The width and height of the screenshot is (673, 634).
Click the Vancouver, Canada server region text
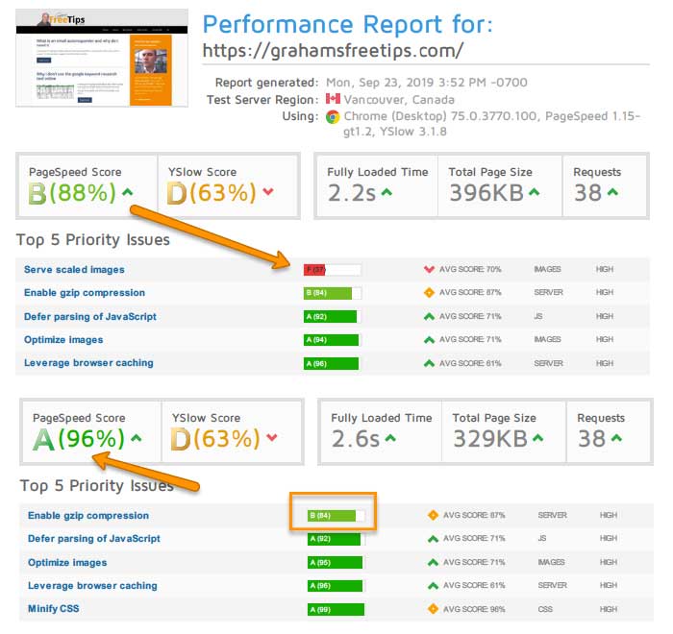[x=399, y=100]
